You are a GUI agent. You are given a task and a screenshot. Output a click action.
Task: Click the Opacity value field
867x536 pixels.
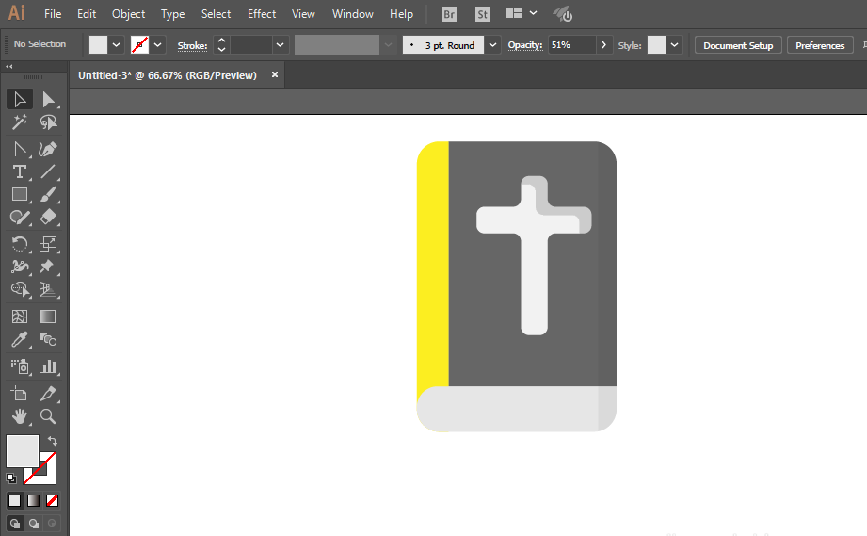click(x=572, y=45)
